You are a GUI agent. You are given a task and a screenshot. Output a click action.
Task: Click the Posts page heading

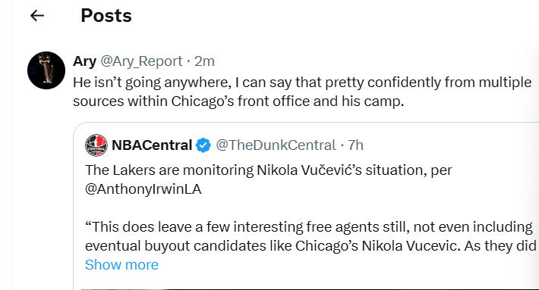pos(106,16)
